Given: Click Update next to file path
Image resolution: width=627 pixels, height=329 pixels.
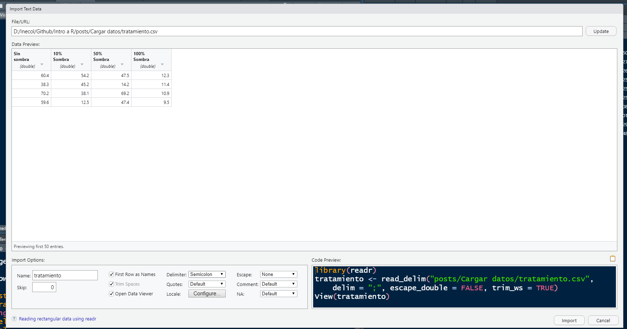Looking at the screenshot, I should [x=601, y=31].
